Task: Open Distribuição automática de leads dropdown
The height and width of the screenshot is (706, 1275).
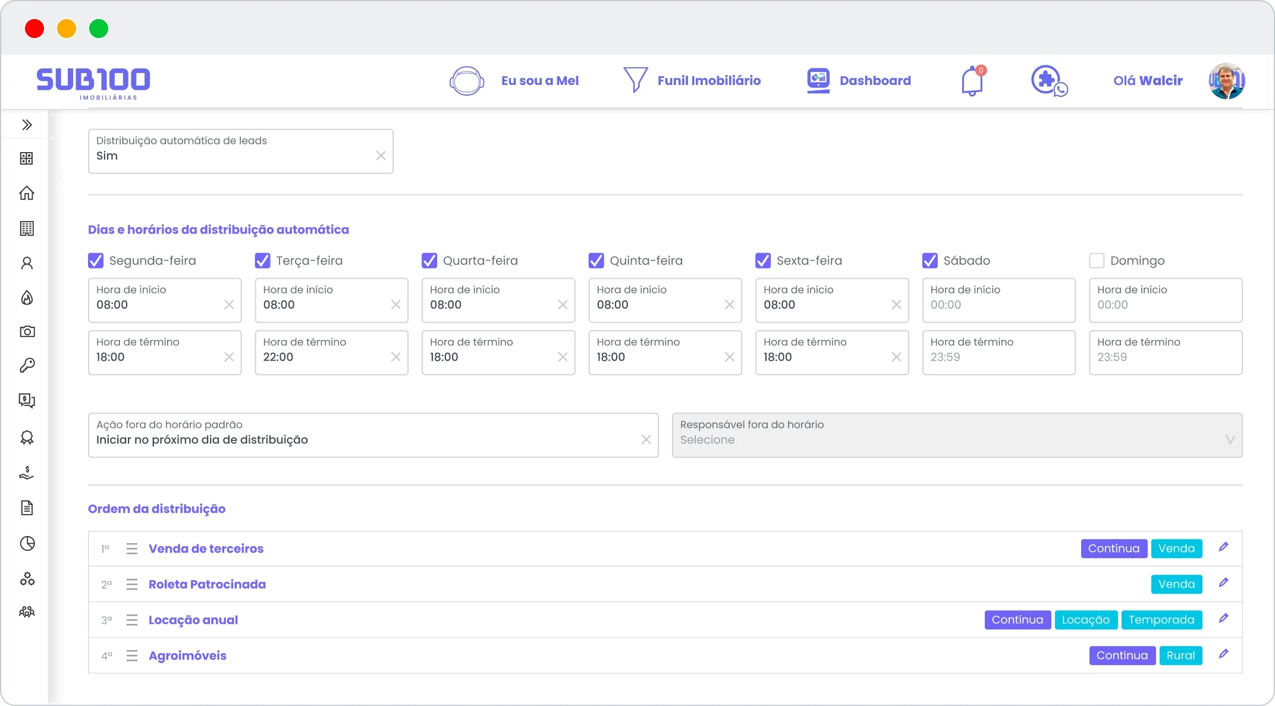Action: point(240,151)
